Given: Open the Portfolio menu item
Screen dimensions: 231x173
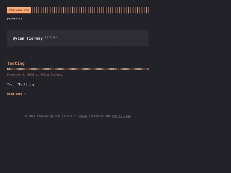Looking at the screenshot, I should pyautogui.click(x=15, y=19).
